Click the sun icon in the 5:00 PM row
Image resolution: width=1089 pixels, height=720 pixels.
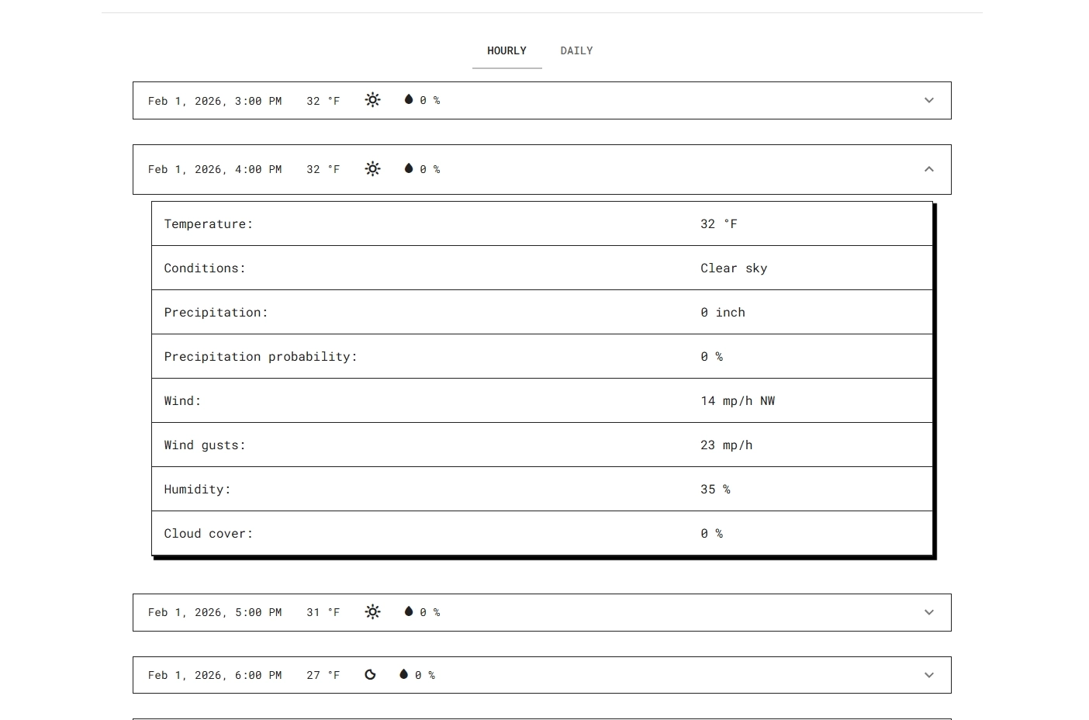coord(372,612)
